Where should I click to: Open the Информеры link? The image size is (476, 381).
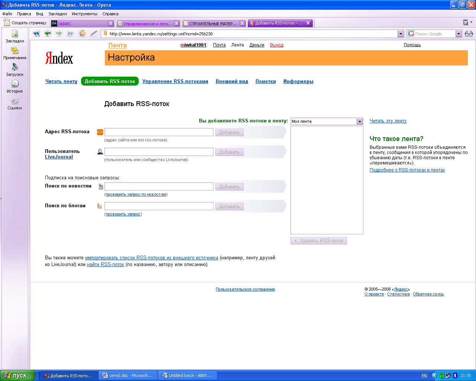click(298, 81)
